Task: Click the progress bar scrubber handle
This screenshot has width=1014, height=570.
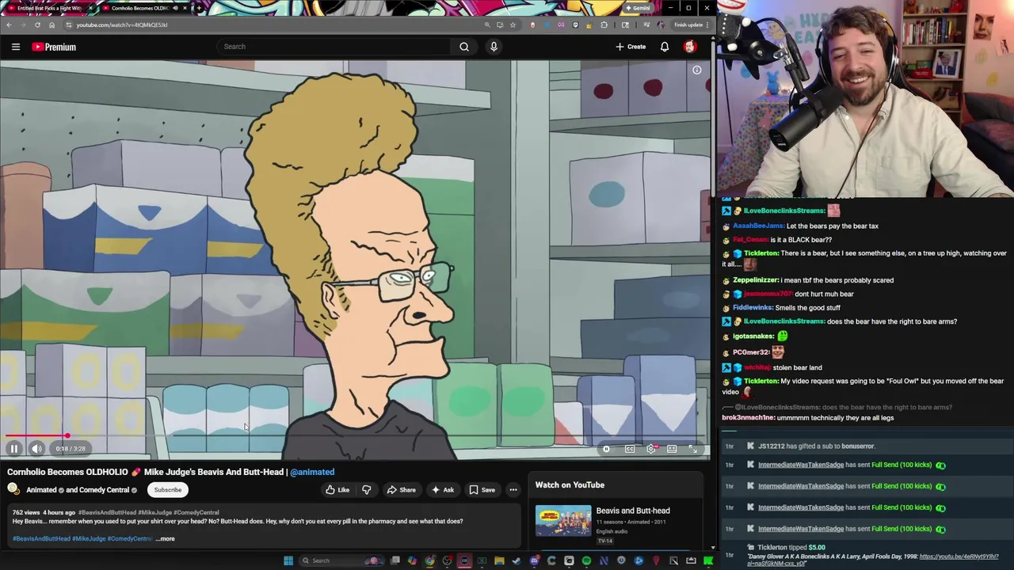Action: 67,435
